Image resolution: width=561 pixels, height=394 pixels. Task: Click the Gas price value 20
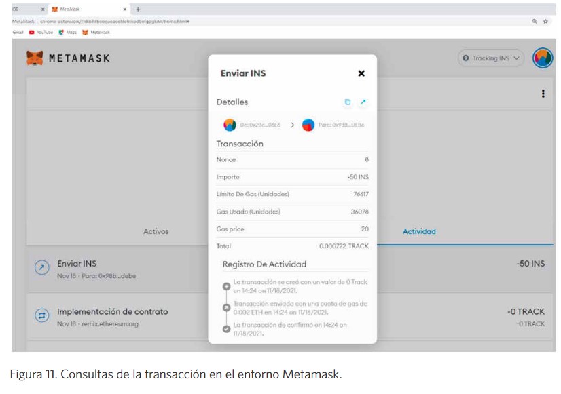click(x=365, y=229)
